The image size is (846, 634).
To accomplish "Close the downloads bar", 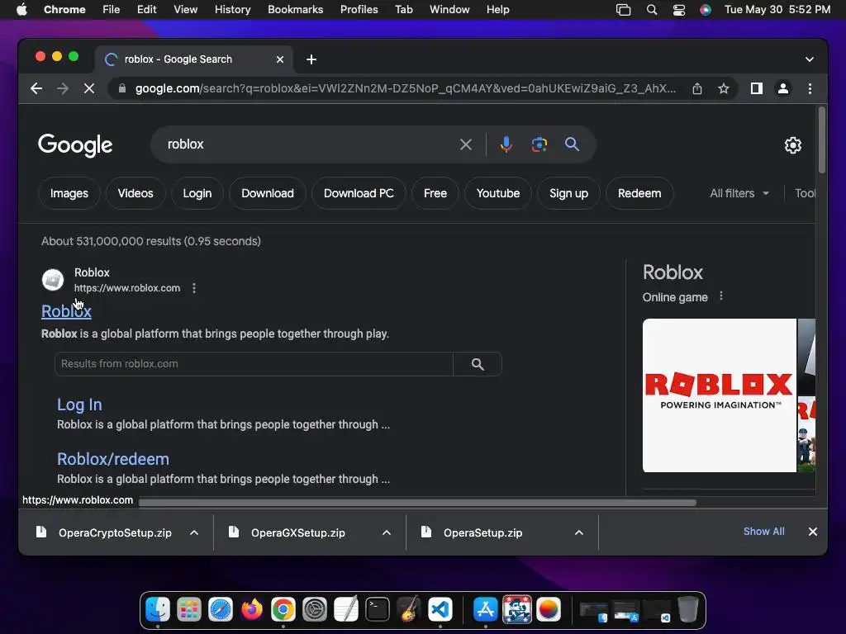I will (813, 532).
